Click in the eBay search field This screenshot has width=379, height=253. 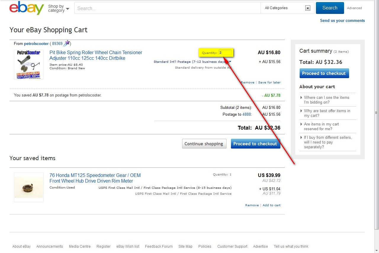167,8
